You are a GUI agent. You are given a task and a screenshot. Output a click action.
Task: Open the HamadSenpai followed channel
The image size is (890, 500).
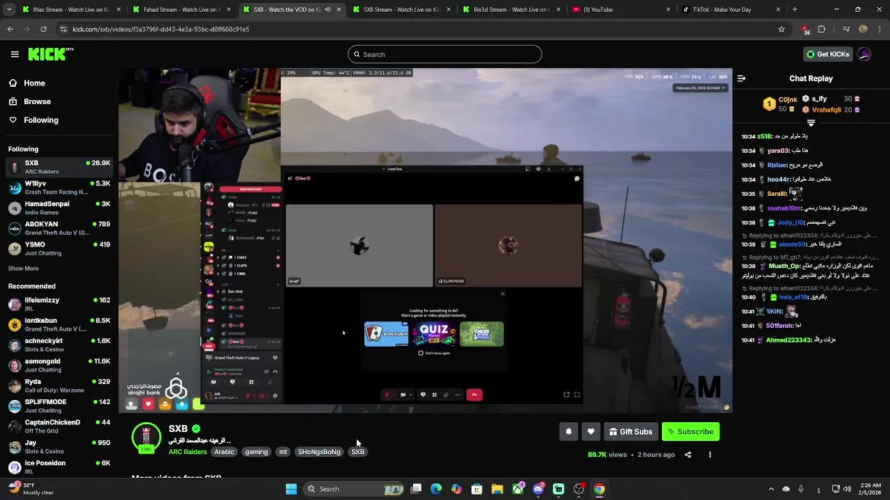point(59,208)
